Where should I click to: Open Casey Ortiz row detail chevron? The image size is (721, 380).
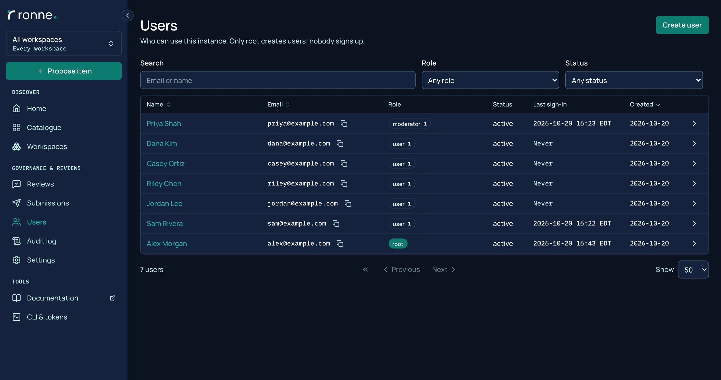coord(694,163)
